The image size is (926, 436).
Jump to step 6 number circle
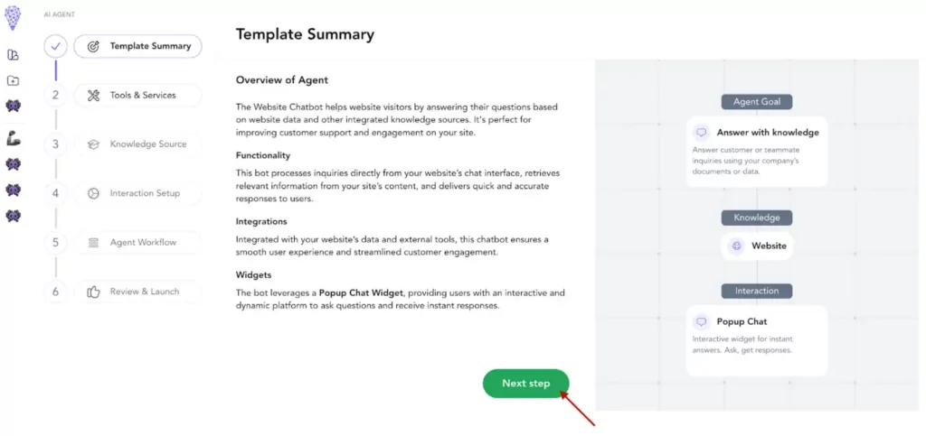pyautogui.click(x=55, y=292)
